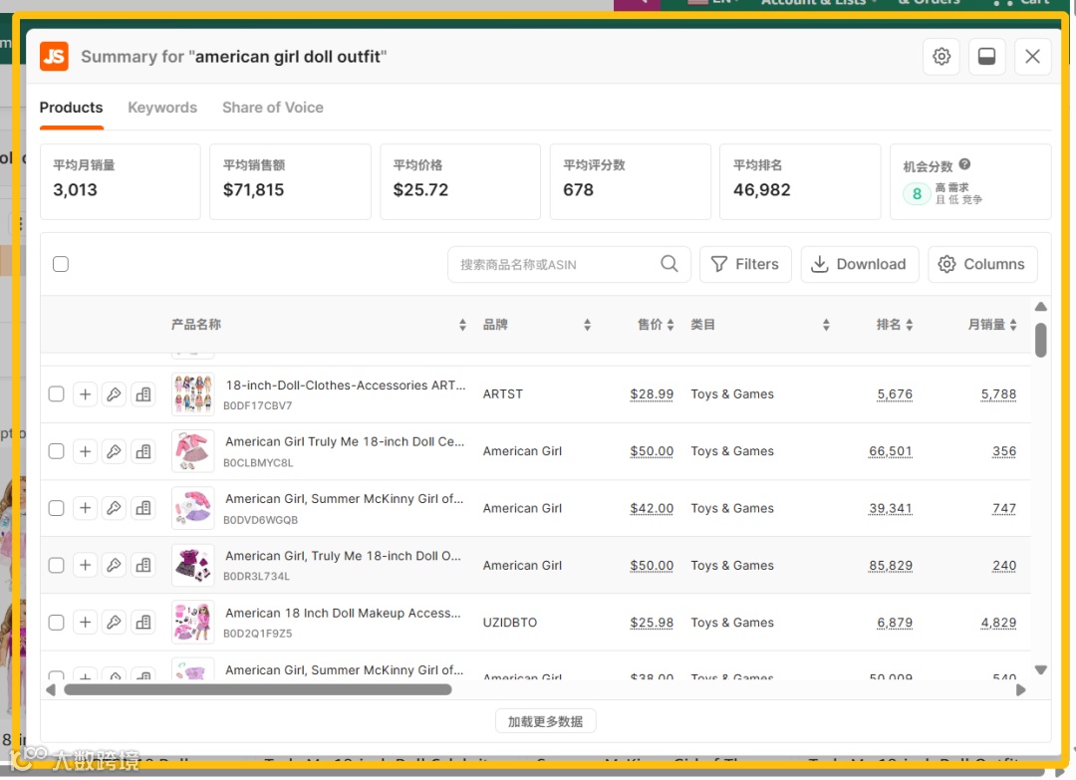This screenshot has height=780, width=1076.
Task: Sort by 售价 column arrows
Action: click(671, 325)
